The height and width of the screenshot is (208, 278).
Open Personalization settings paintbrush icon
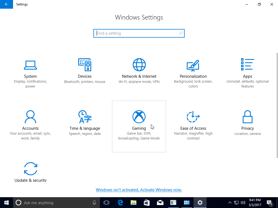pyautogui.click(x=193, y=66)
